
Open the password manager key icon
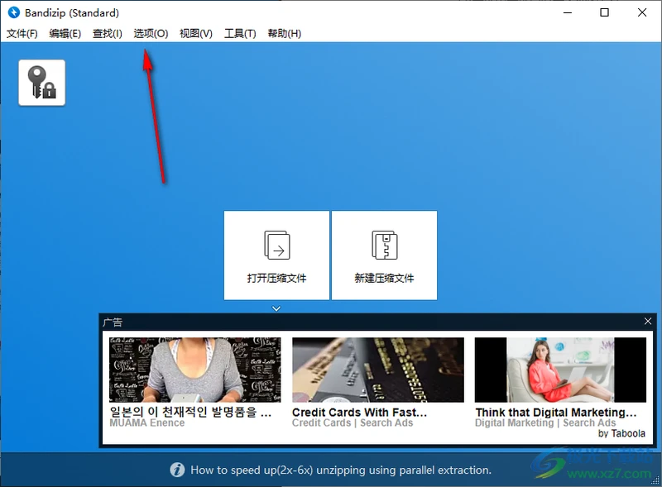pos(42,83)
